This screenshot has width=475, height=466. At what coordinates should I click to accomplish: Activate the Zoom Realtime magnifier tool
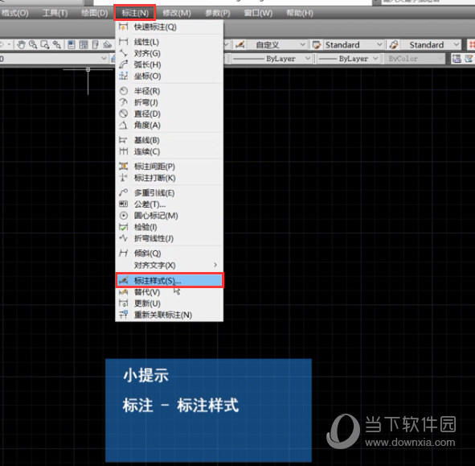tap(33, 45)
